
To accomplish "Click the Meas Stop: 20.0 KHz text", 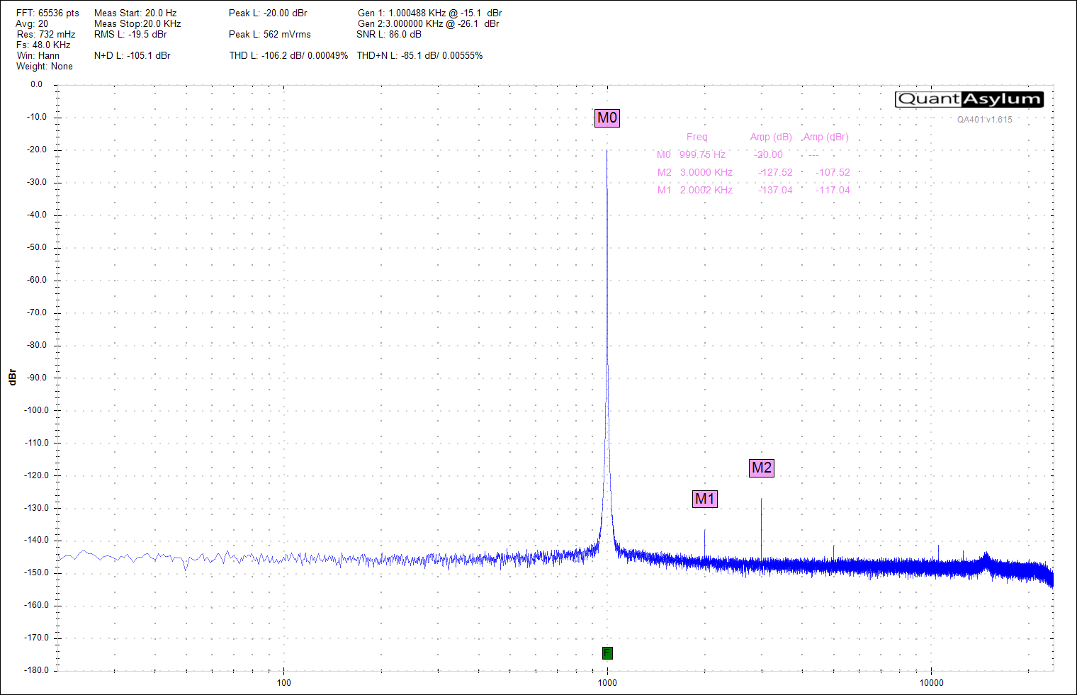I will (x=137, y=24).
